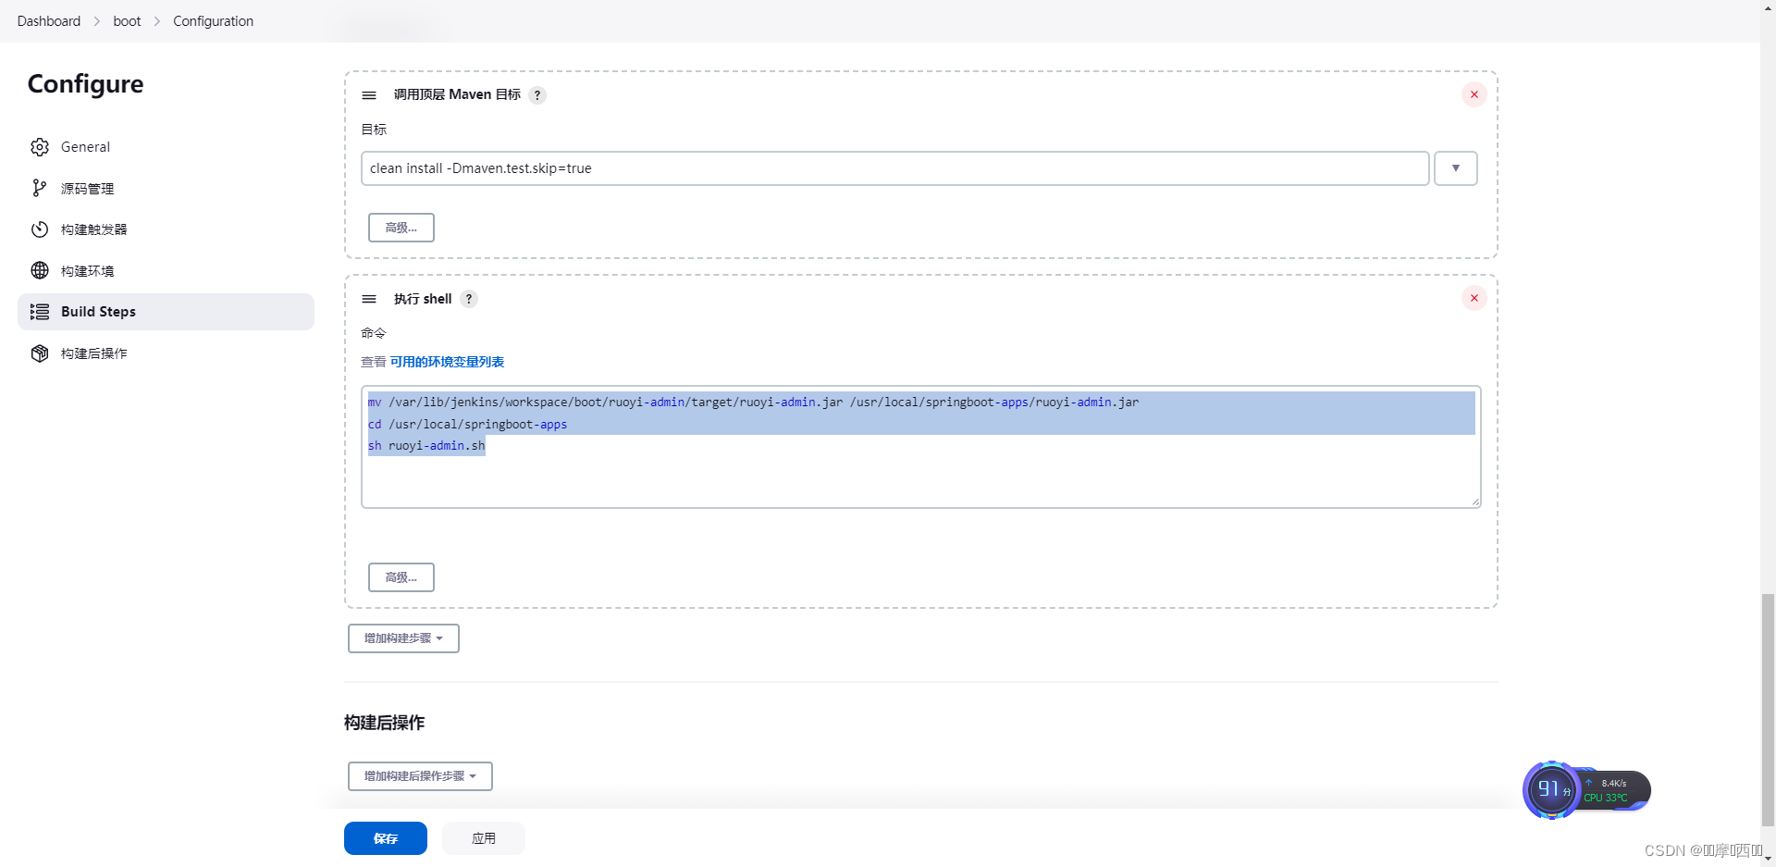The image size is (1776, 867).
Task: Click the 'cd /usr/local/springboot-apps' line
Action: [x=467, y=424]
